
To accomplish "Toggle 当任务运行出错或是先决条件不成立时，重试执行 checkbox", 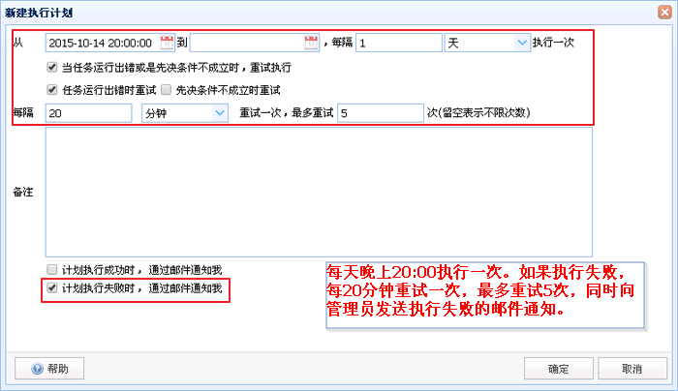I will (52, 67).
